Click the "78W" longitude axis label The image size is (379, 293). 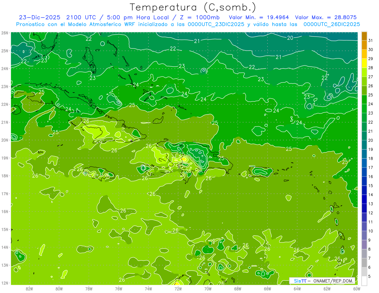click(89, 289)
